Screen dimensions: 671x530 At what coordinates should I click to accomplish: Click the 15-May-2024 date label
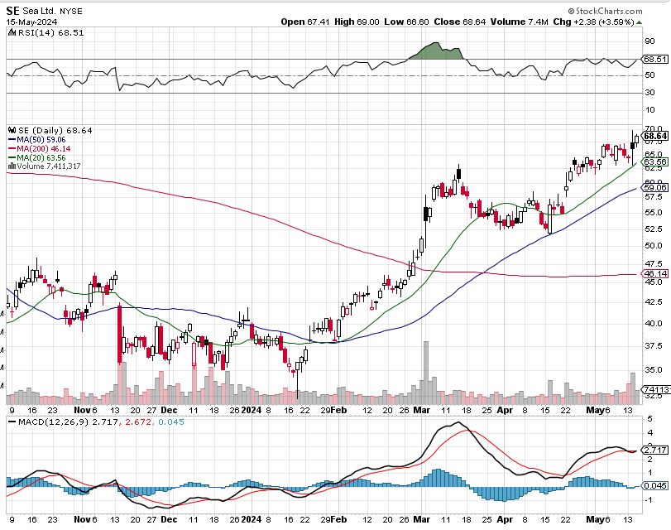coord(32,21)
